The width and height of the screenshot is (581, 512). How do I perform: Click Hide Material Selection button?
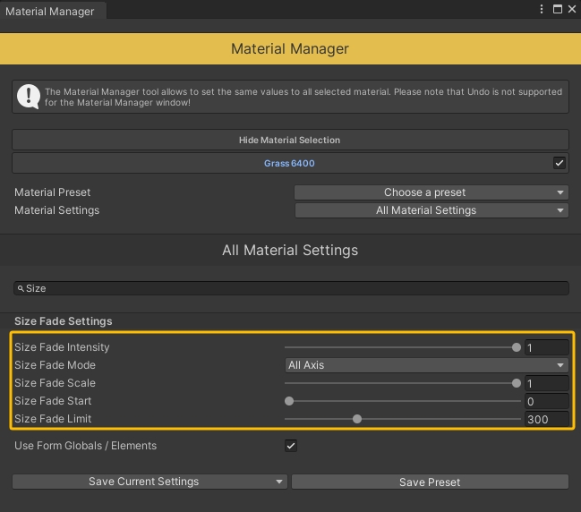click(290, 140)
